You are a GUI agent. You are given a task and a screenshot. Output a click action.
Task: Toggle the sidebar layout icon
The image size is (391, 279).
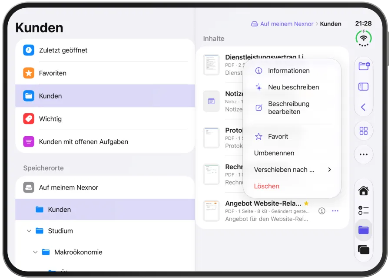point(363,87)
